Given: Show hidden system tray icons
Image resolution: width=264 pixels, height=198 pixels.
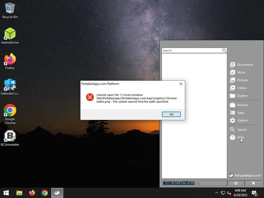Looking at the screenshot, I should (x=217, y=193).
